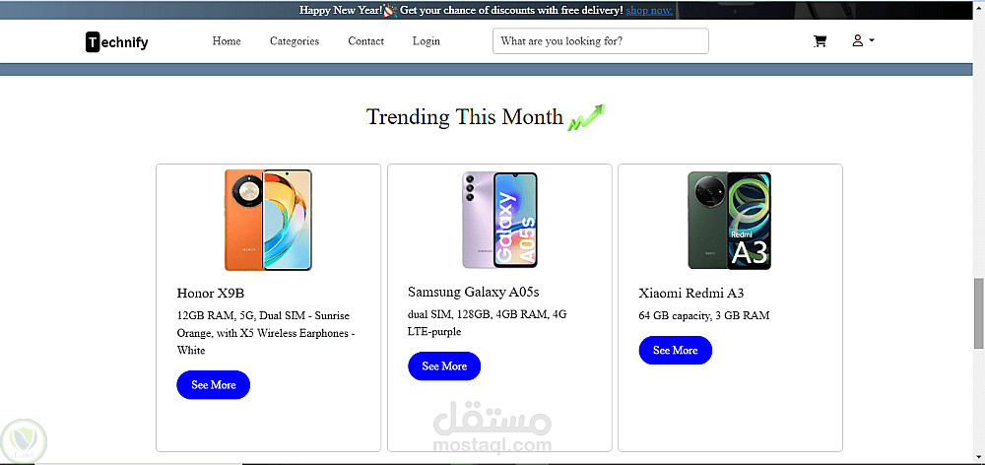Focus the 'What are you looking for?' search box

tap(601, 40)
